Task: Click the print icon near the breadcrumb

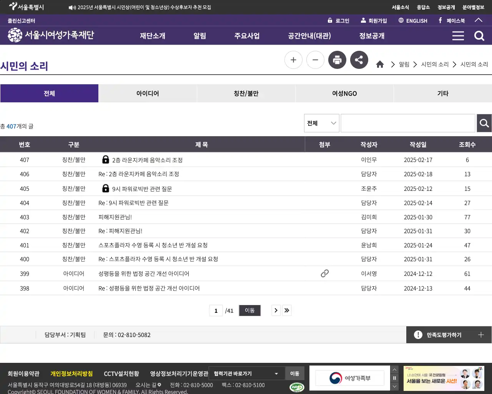Action: 337,60
